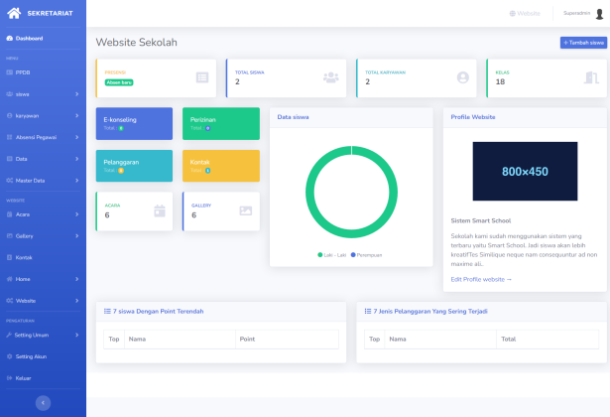Click the Tambah siswa button

583,43
